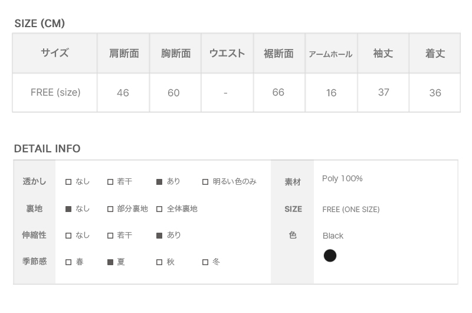The height and width of the screenshot is (313, 472).
Task: Check the 全体裏地 checkbox
Action: (159, 209)
